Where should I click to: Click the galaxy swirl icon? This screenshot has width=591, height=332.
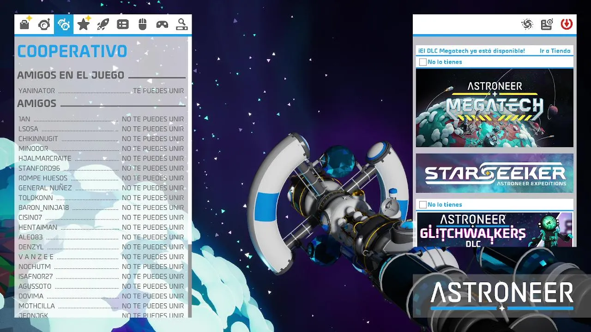tap(527, 24)
